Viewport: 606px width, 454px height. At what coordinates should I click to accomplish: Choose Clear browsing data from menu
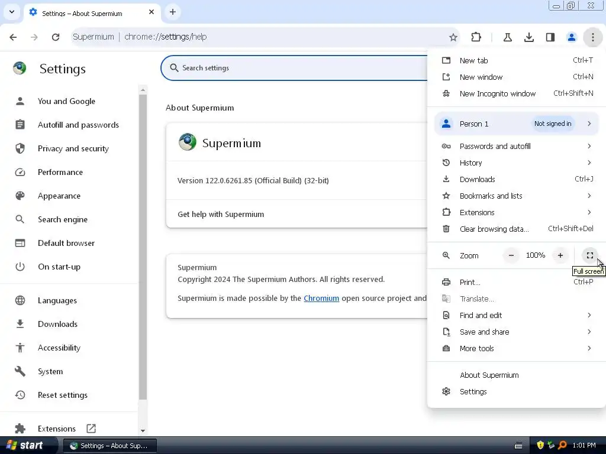pyautogui.click(x=517, y=229)
